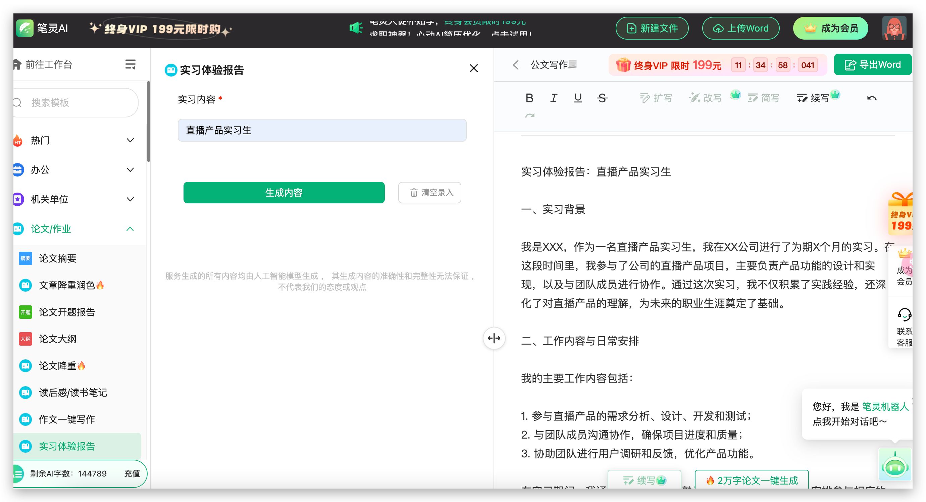Click the document title 实习体验报告：直播产品实习生
Image resolution: width=926 pixels, height=502 pixels.
pyautogui.click(x=596, y=171)
